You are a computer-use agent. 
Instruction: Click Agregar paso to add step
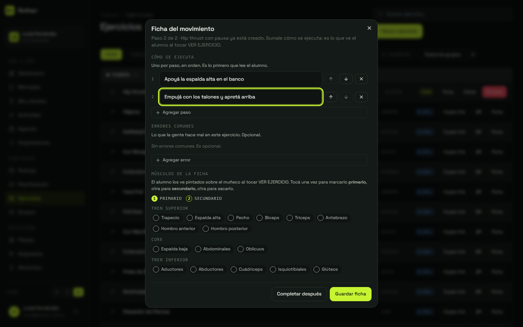coord(260,113)
